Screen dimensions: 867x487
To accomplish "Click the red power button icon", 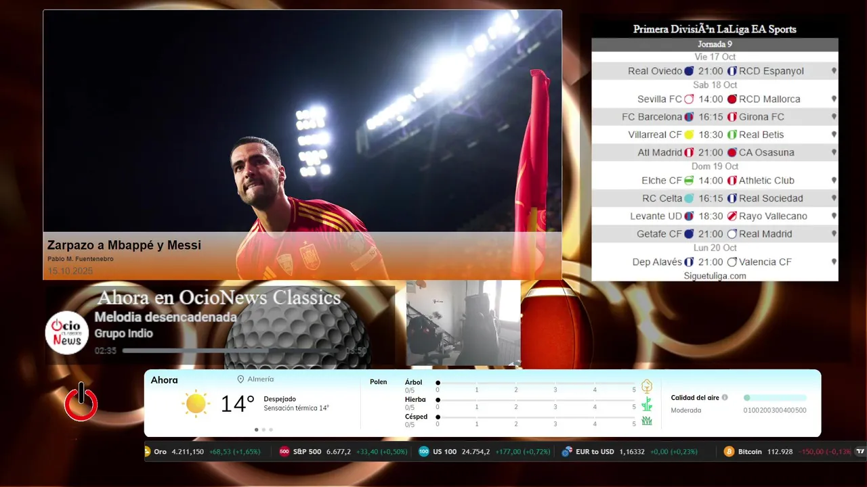I will coord(81,402).
